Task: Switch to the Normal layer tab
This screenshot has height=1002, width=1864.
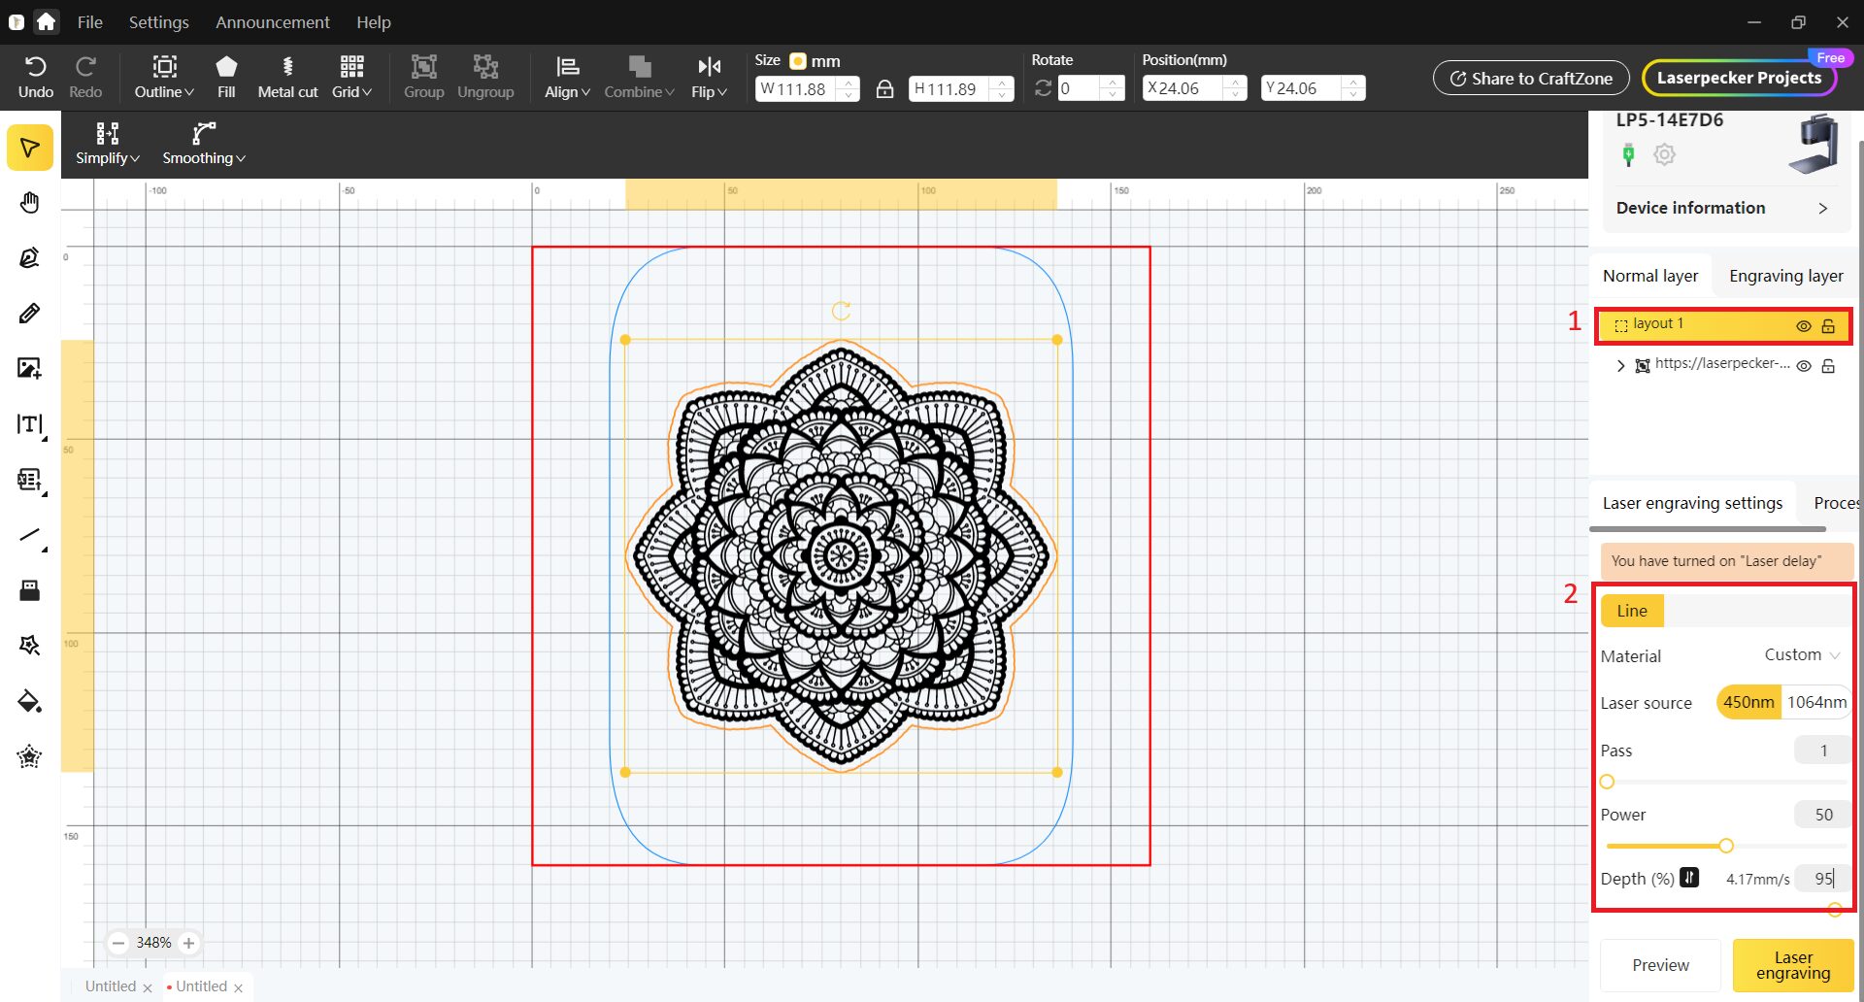Action: pos(1650,276)
